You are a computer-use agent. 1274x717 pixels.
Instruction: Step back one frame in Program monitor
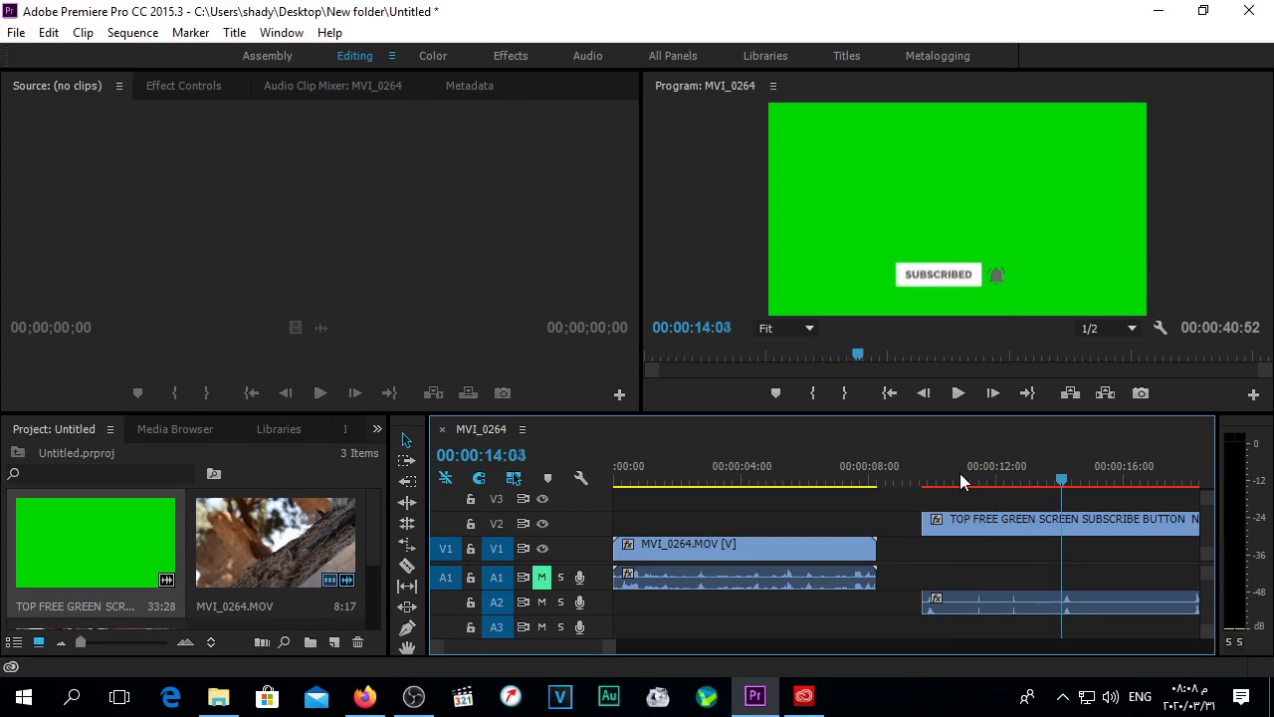click(924, 393)
